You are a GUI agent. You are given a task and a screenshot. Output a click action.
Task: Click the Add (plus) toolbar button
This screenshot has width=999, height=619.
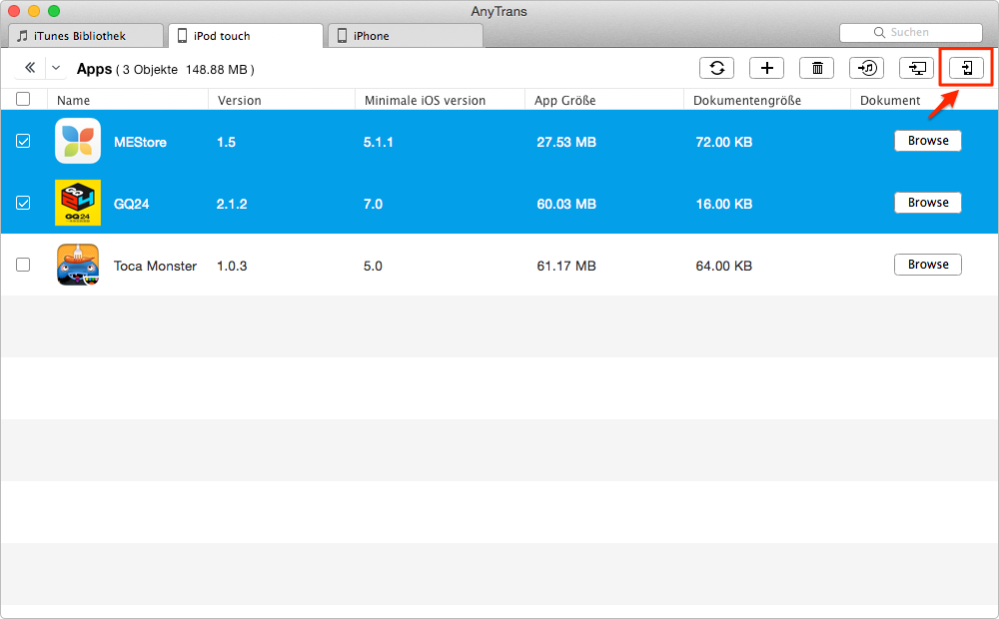click(x=766, y=68)
